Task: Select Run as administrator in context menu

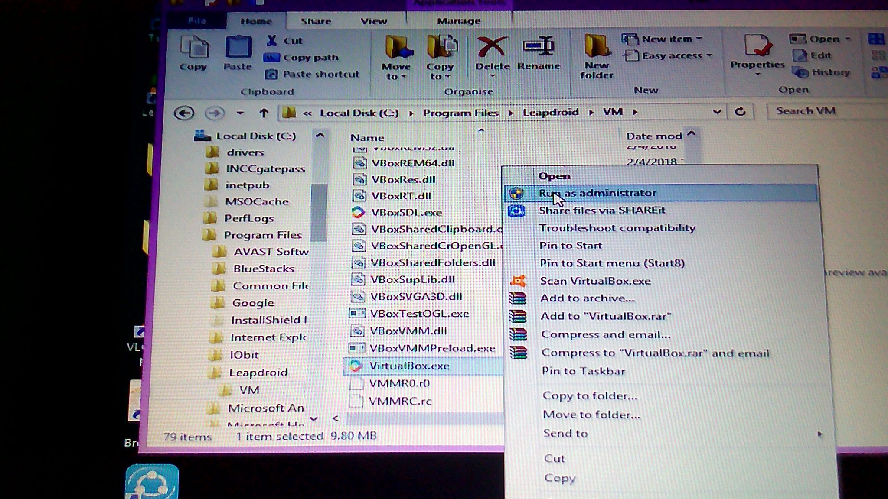Action: 597,193
